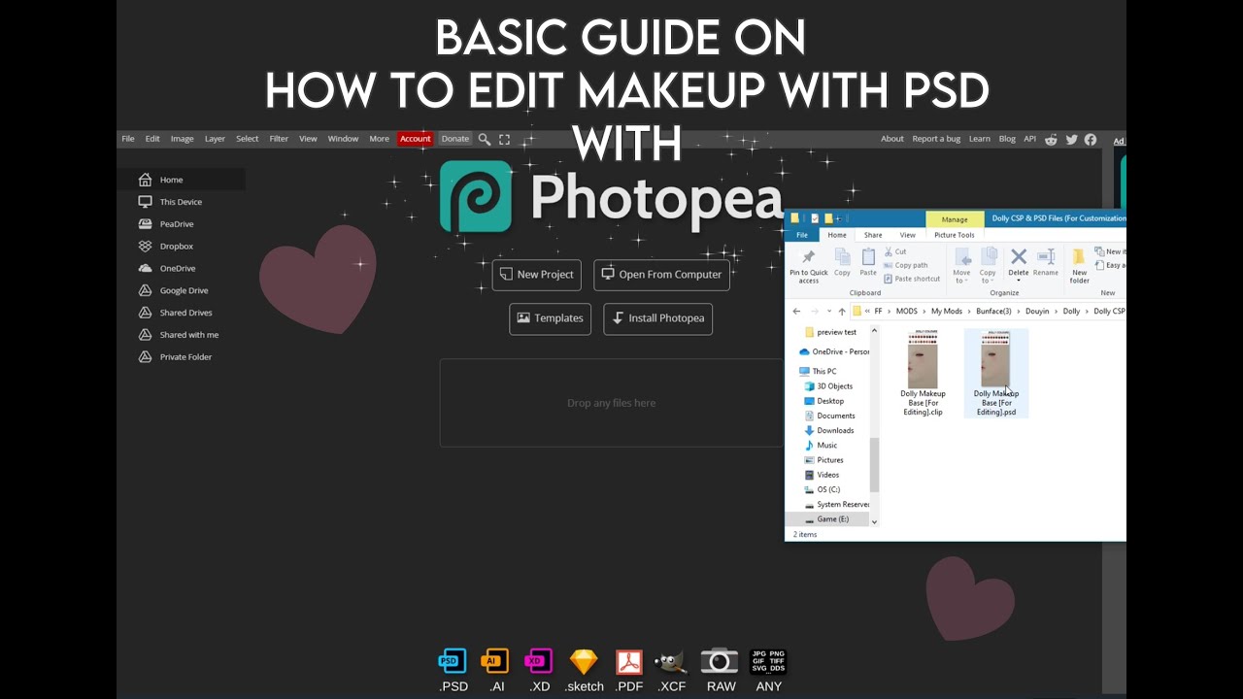
Task: Click the .sketch format icon
Action: (x=584, y=661)
